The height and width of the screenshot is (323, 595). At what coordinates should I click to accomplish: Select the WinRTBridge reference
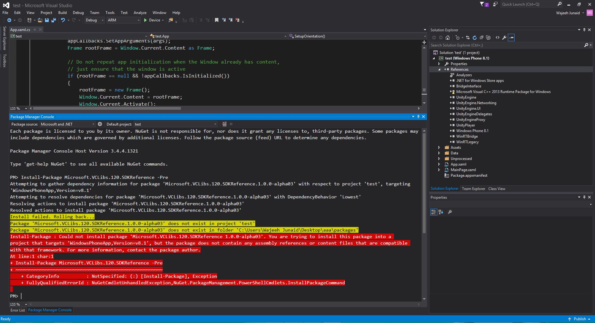(x=467, y=136)
